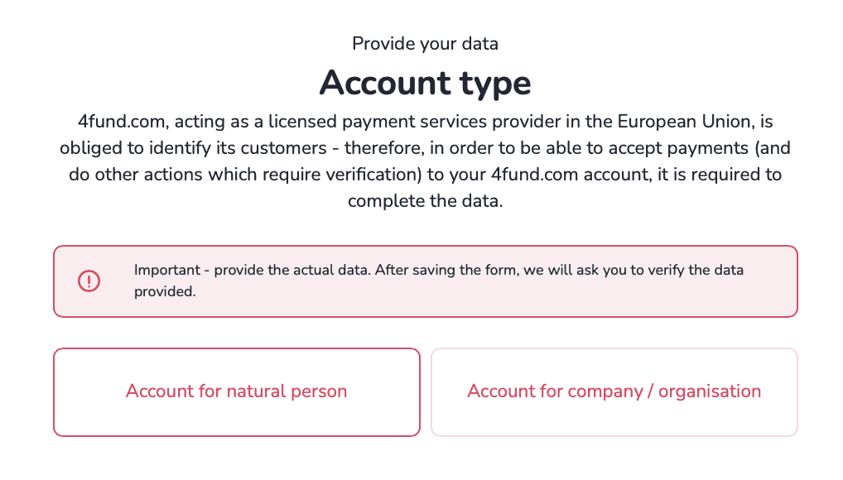Click the complete the data line
The height and width of the screenshot is (480, 843).
(x=426, y=201)
